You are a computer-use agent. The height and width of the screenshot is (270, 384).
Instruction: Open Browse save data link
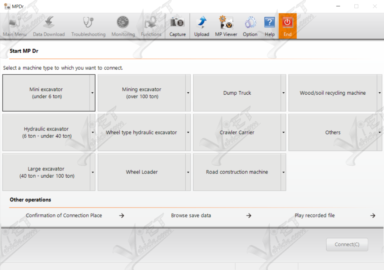point(191,215)
